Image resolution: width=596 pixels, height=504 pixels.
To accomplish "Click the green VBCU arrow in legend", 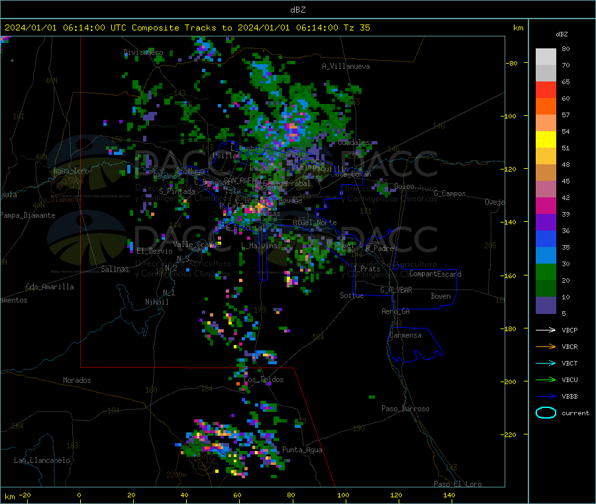I will [x=546, y=379].
